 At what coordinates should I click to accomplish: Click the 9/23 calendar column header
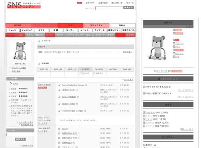point(85,69)
